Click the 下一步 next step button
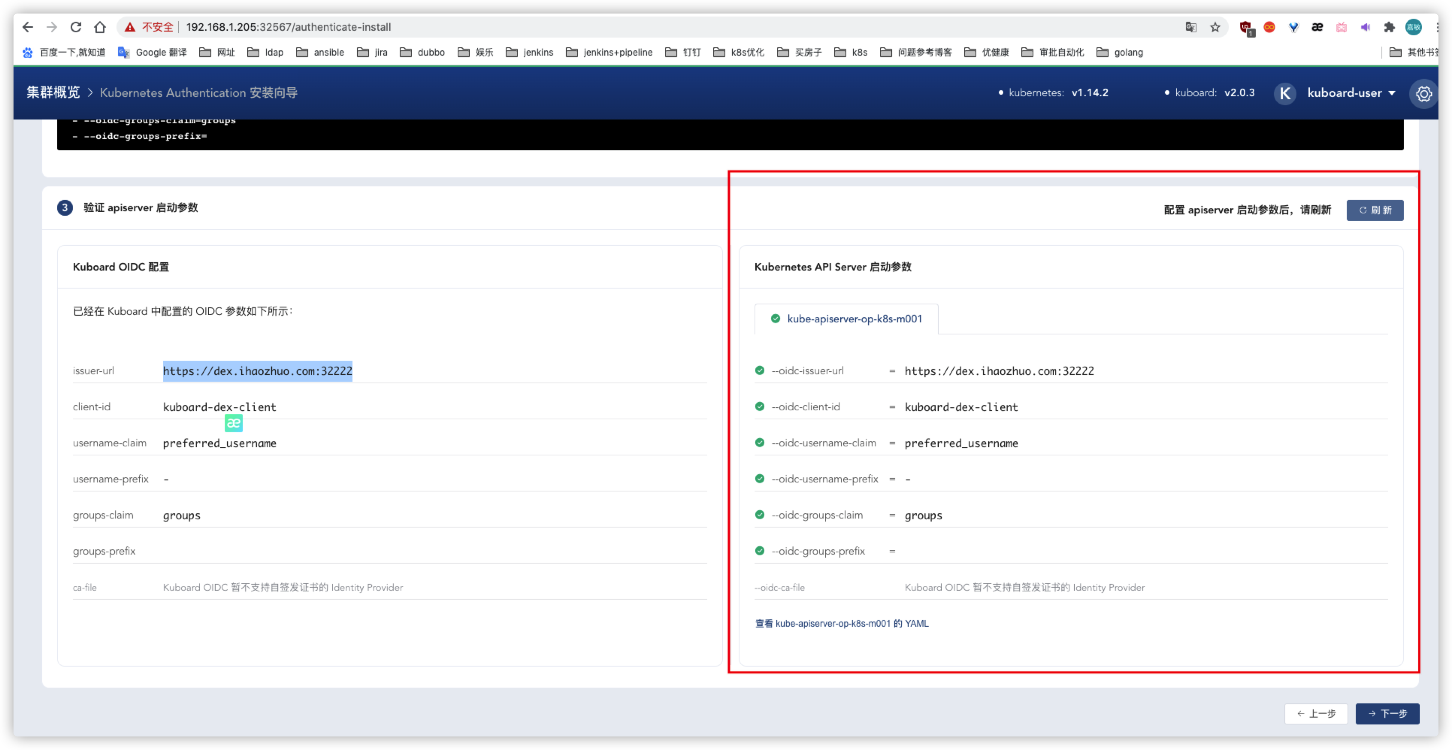Viewport: 1452px width, 750px height. tap(1387, 714)
